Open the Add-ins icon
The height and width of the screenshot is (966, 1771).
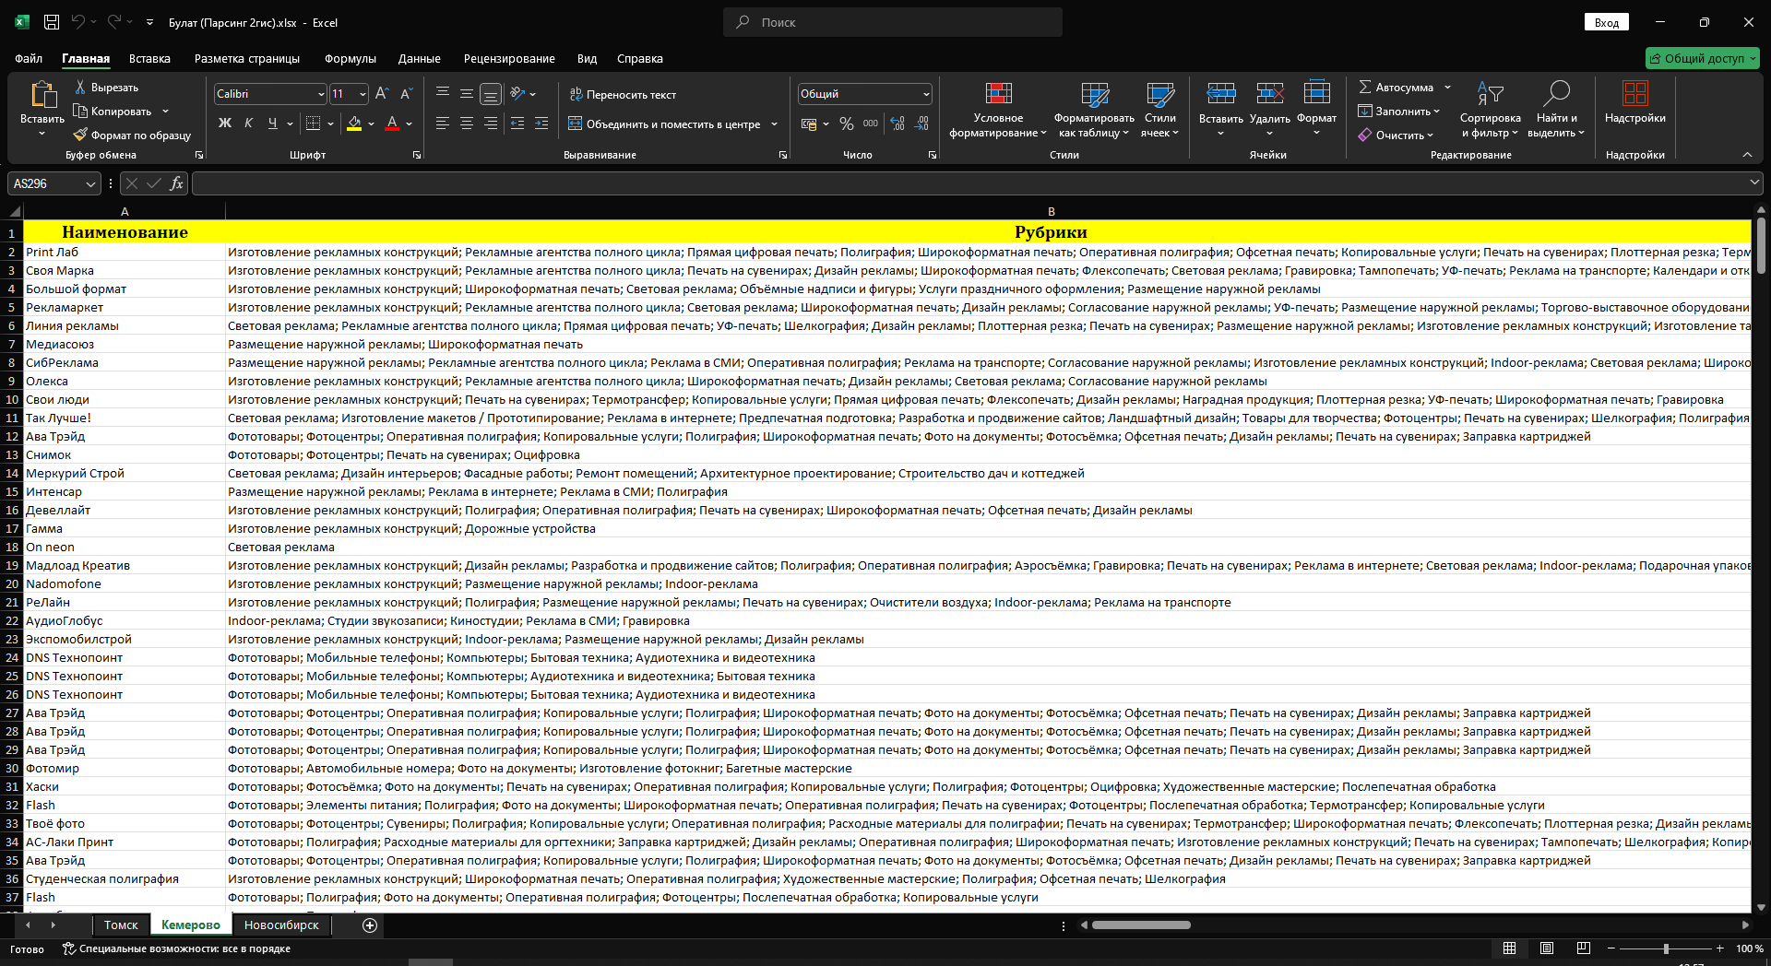click(x=1634, y=93)
